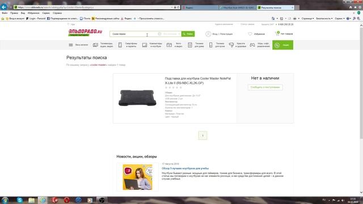
Task: Click the print icon in command bar
Action: [x=295, y=19]
